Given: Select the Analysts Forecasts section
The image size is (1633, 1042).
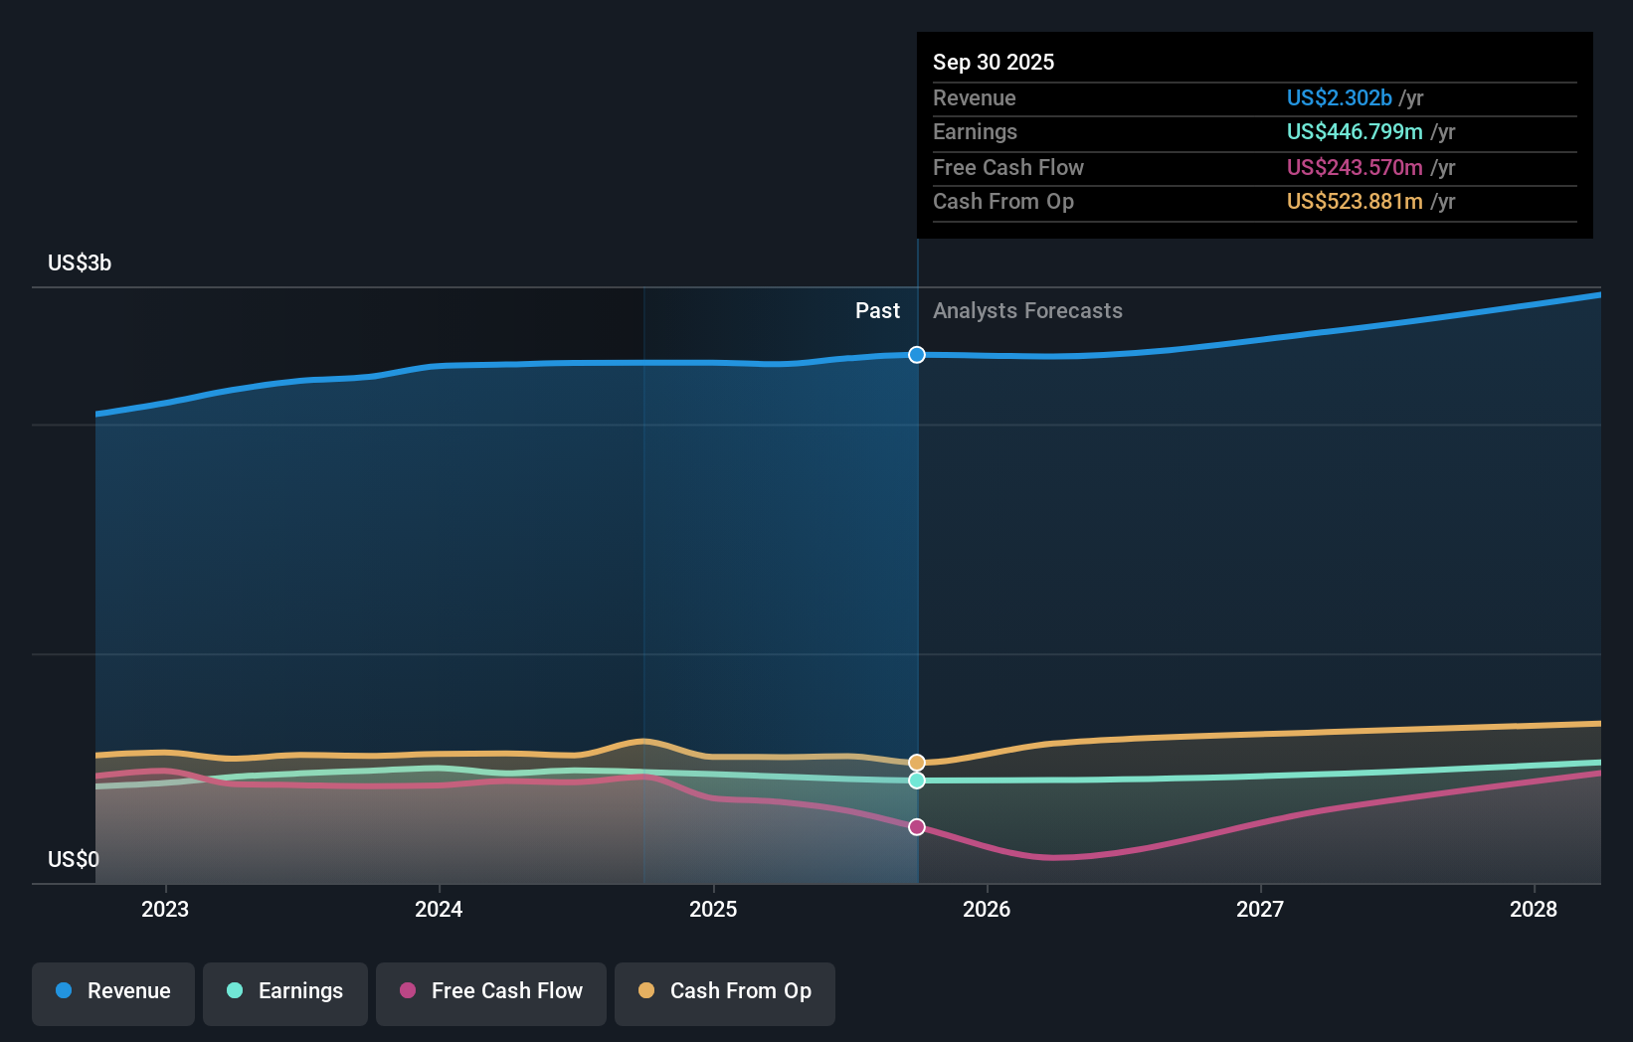Looking at the screenshot, I should pyautogui.click(x=1027, y=310).
